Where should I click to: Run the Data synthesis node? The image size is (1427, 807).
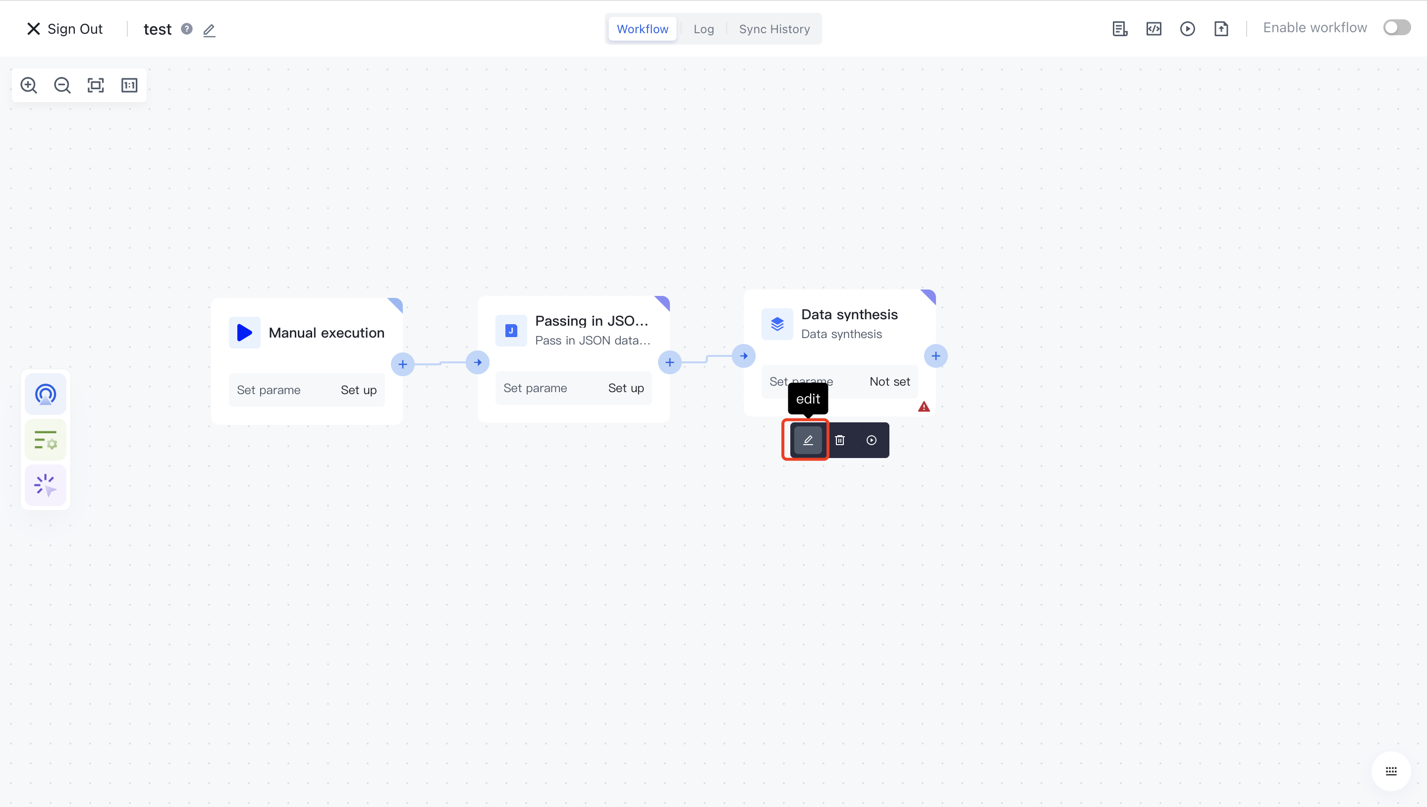tap(872, 440)
